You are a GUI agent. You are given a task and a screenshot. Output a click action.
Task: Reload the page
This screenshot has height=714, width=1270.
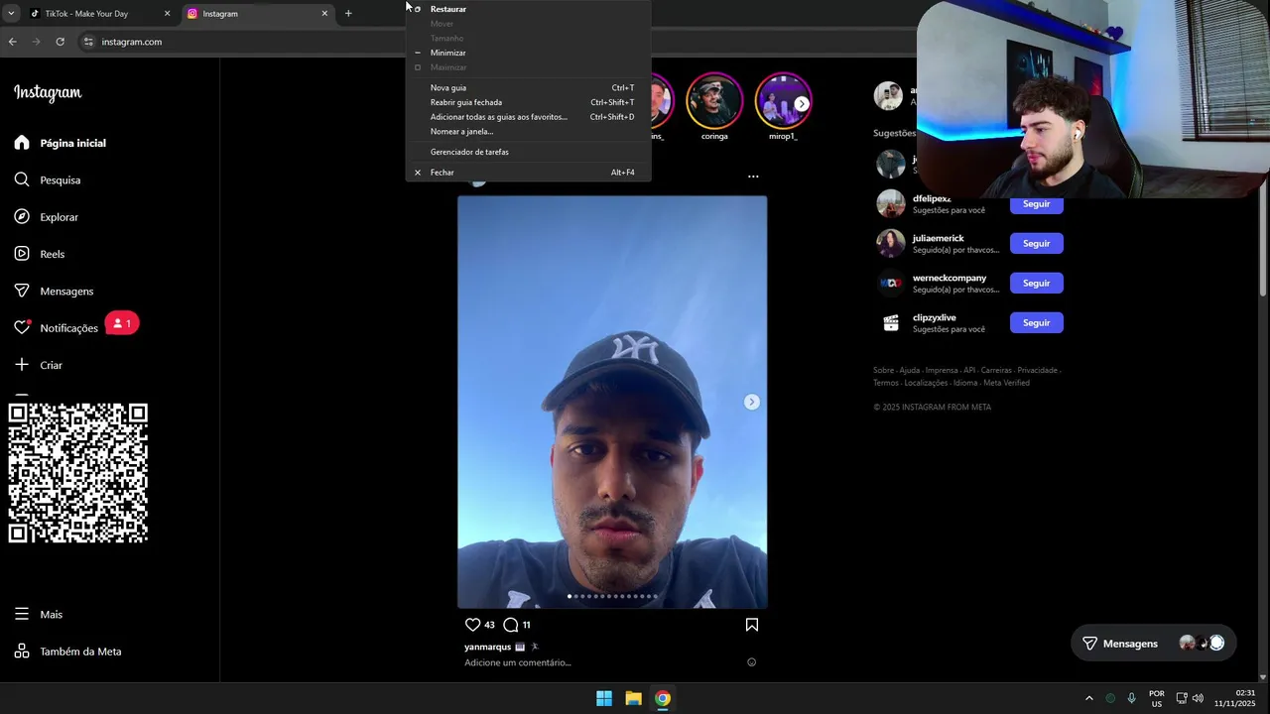click(x=60, y=42)
